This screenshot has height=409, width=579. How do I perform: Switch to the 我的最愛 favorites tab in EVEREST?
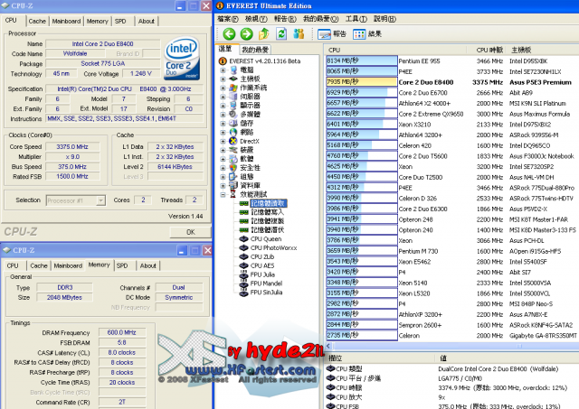[255, 50]
